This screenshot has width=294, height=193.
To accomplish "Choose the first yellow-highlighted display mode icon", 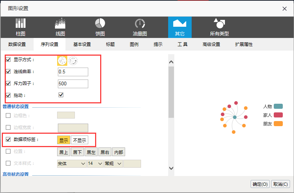I will 62,61.
